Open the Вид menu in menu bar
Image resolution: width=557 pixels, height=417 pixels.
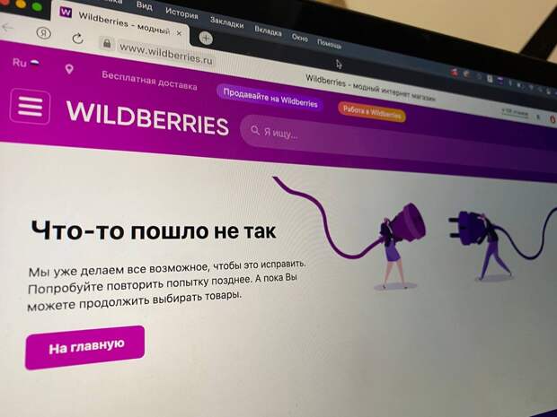145,6
